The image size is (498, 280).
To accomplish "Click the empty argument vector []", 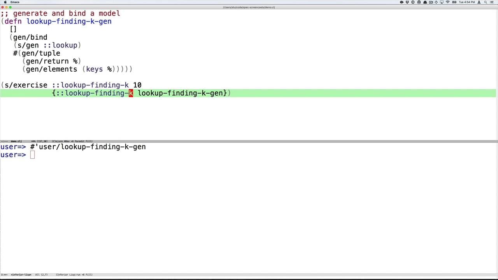I will point(13,29).
